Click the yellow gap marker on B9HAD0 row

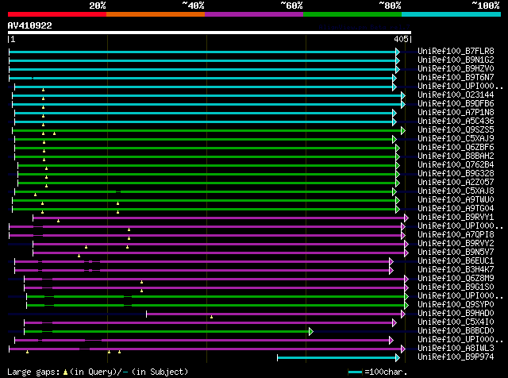211,317
